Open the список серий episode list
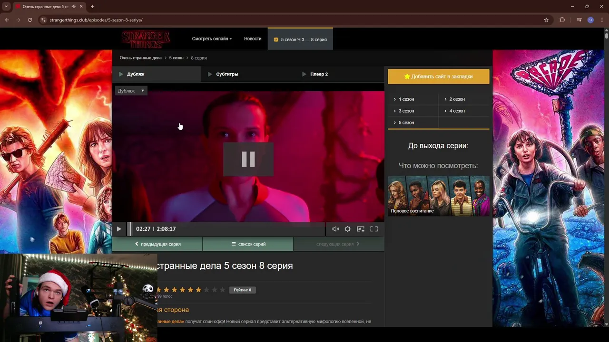609x342 pixels. [x=248, y=244]
